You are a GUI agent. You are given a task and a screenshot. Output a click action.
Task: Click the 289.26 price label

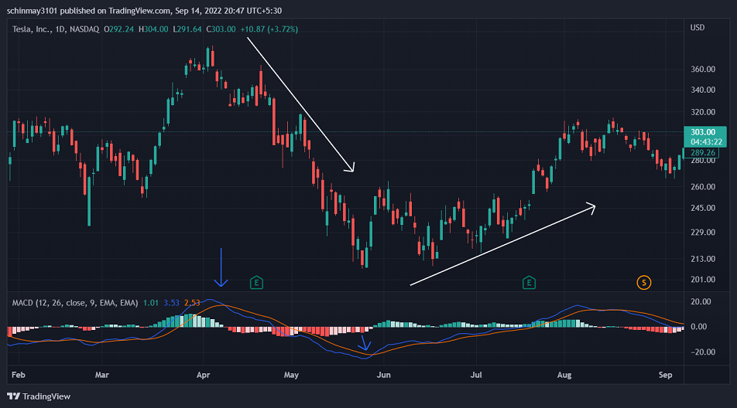pos(703,152)
